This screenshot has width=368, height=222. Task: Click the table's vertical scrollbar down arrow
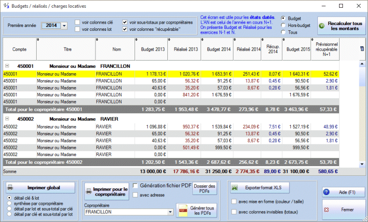click(361, 164)
